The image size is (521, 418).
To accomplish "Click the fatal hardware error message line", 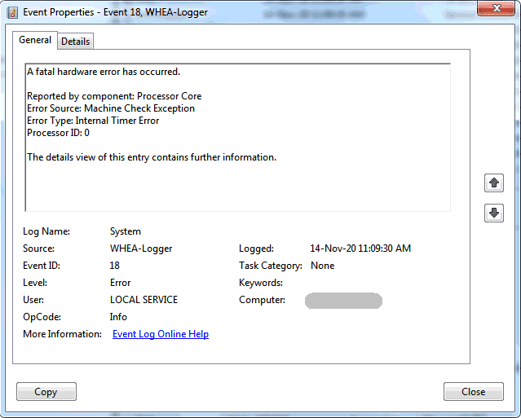I will click(104, 72).
